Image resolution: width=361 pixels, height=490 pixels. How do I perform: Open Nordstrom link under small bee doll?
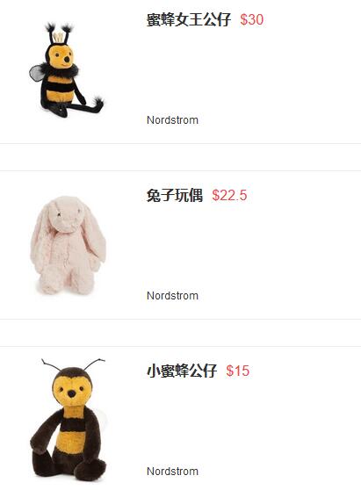[x=172, y=472]
